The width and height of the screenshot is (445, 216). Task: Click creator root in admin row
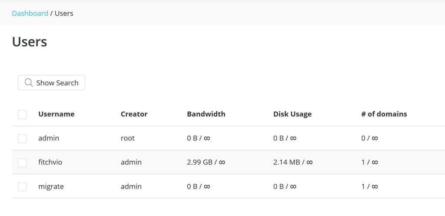click(x=128, y=138)
